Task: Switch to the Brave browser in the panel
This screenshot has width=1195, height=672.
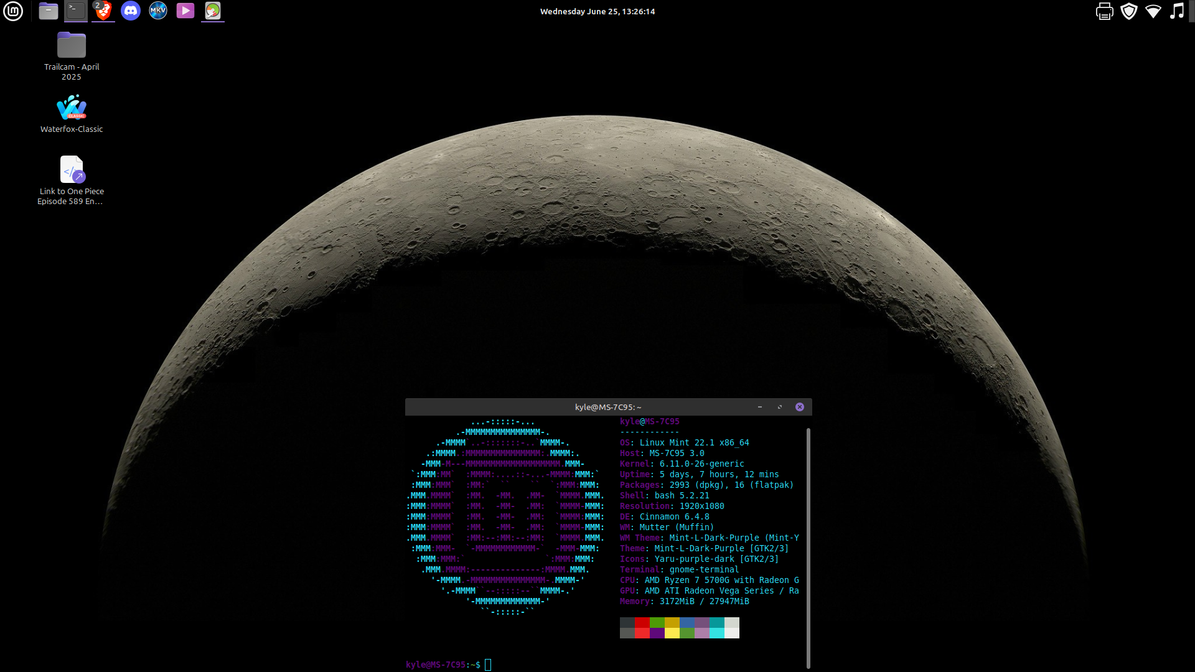Action: 103,11
